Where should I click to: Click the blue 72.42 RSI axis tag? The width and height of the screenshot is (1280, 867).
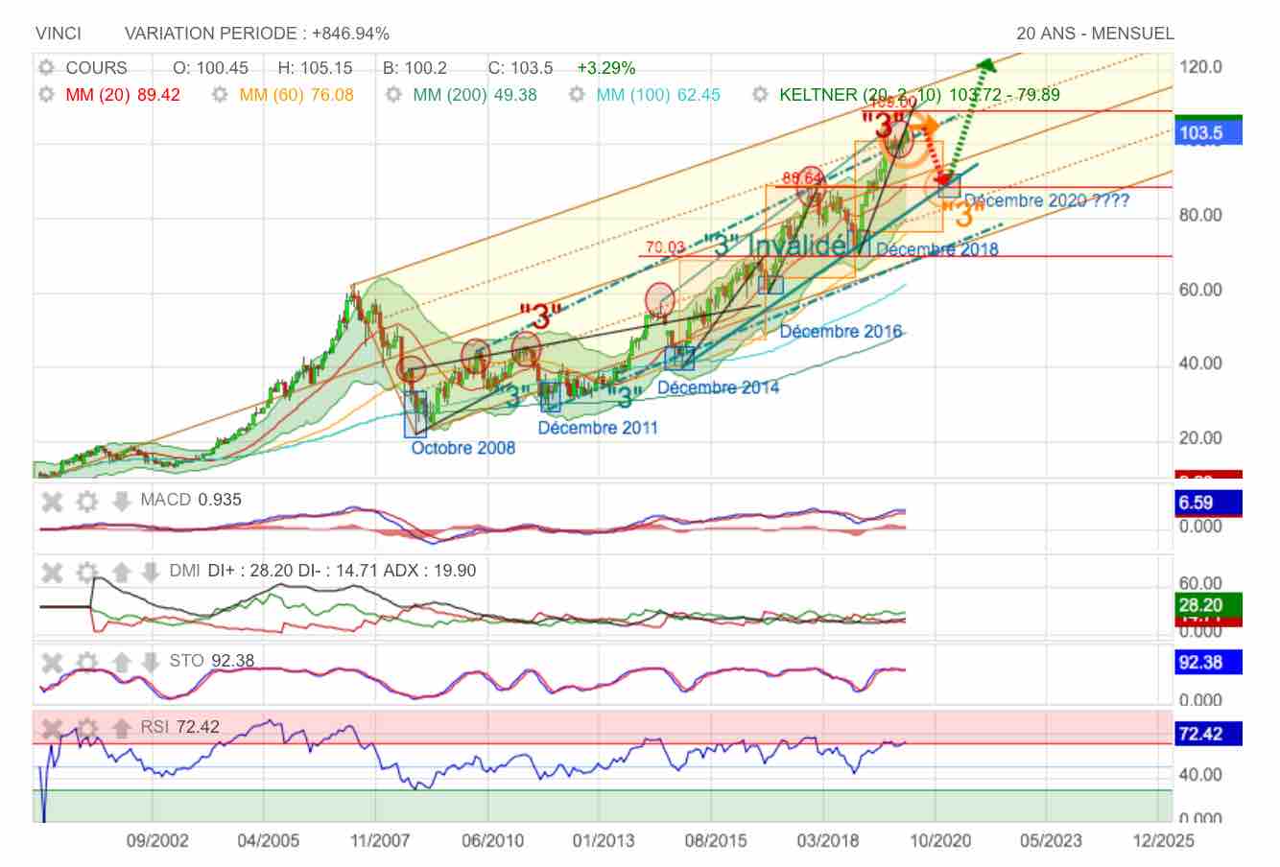[1208, 735]
